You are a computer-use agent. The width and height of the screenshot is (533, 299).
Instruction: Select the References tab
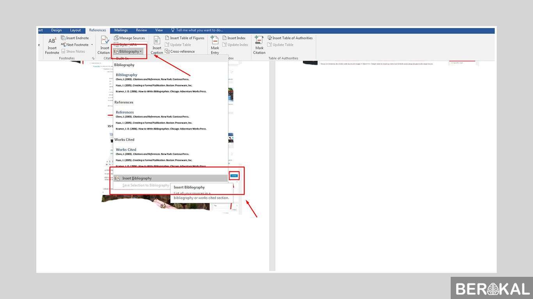[98, 30]
